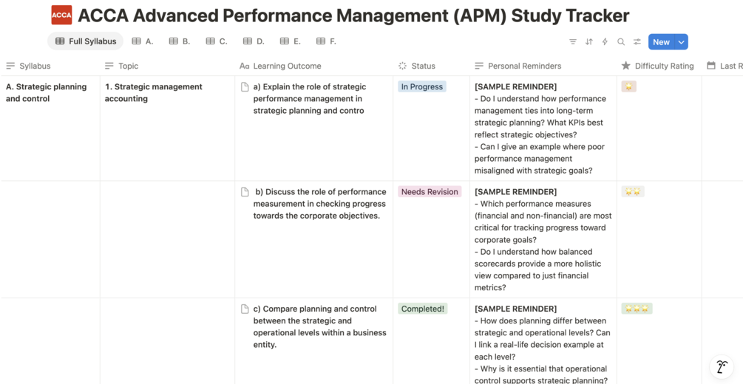743x384 pixels.
Task: Click the Notion help button at bottom-right
Action: [x=722, y=366]
